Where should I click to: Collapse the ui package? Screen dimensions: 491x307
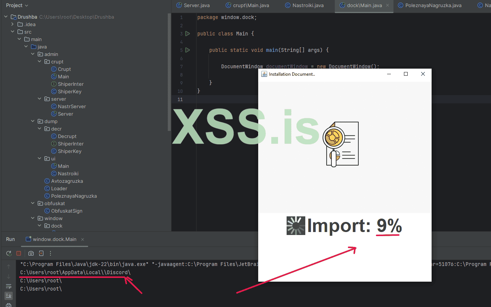point(40,159)
